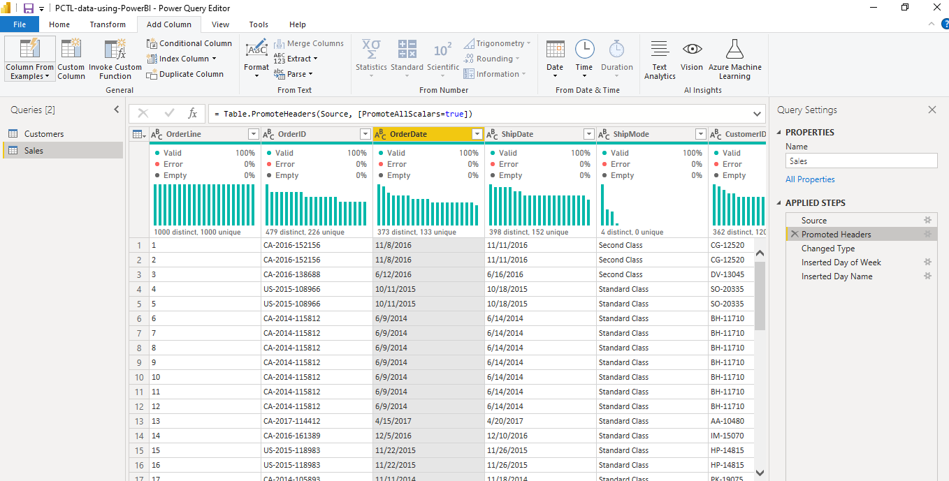949x481 pixels.
Task: Open settings gear for Promoted Headers step
Action: point(928,234)
